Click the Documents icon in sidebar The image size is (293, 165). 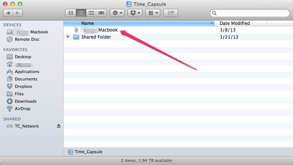click(10, 79)
